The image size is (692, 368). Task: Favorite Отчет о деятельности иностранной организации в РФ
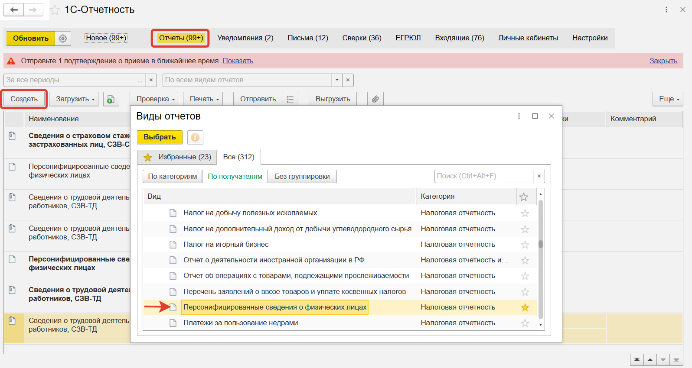[x=525, y=260]
